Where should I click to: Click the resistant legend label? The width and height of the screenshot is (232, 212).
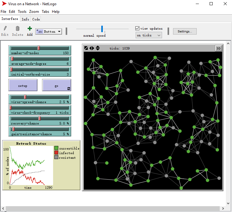(x=67, y=158)
